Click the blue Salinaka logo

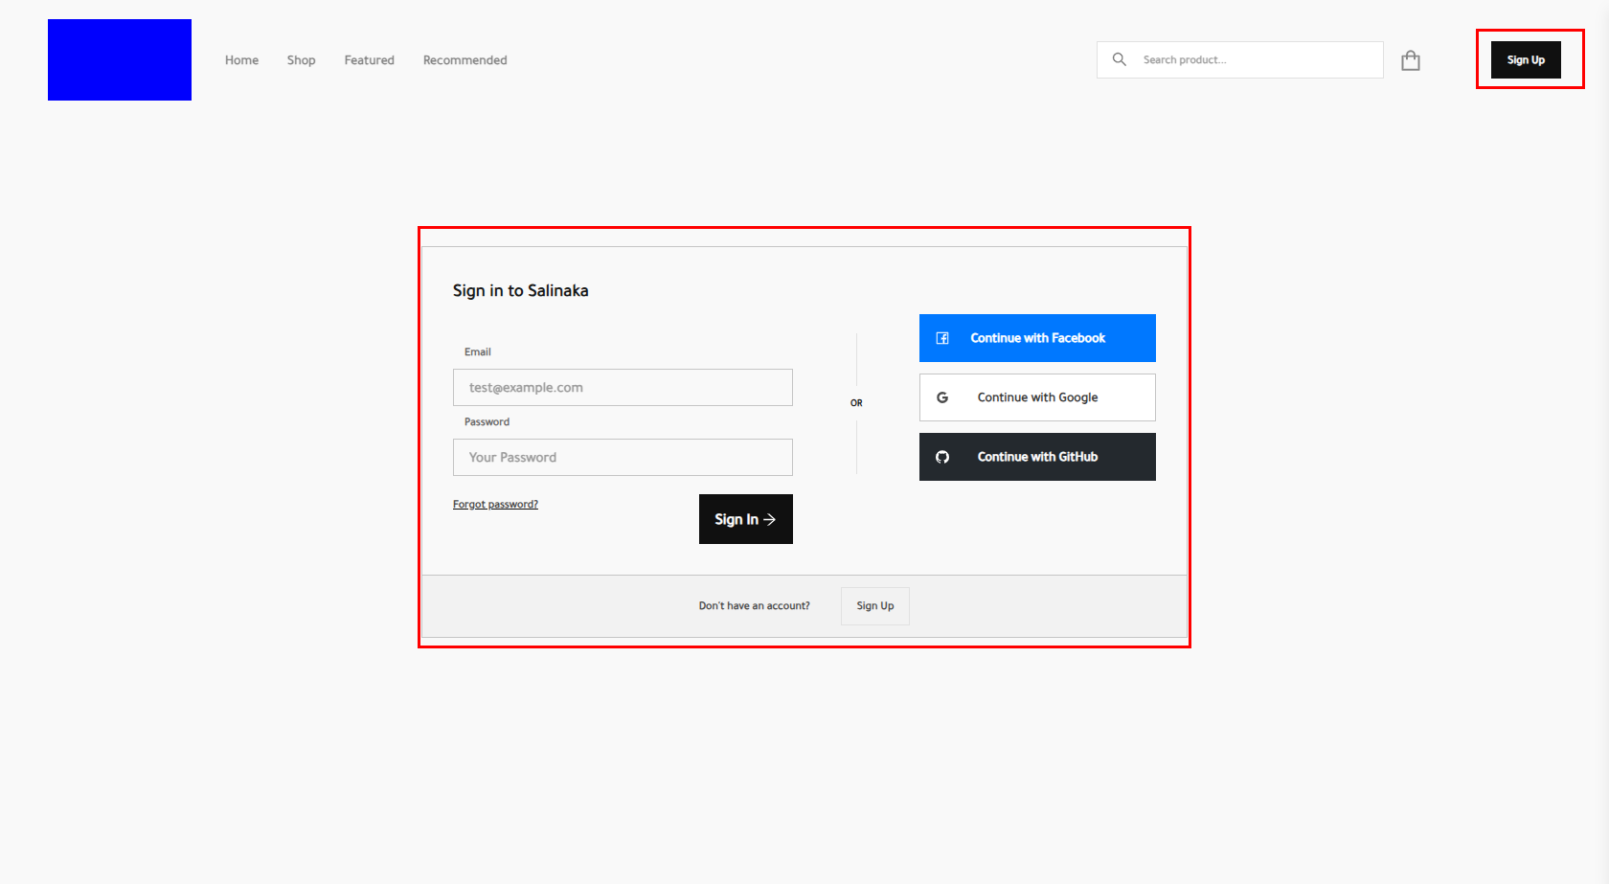120,59
